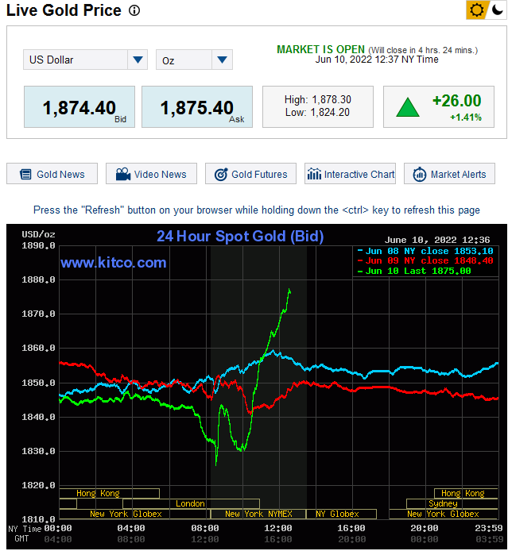Open the Oz unit dropdown arrow
Screen dimensions: 508x551
pyautogui.click(x=222, y=60)
